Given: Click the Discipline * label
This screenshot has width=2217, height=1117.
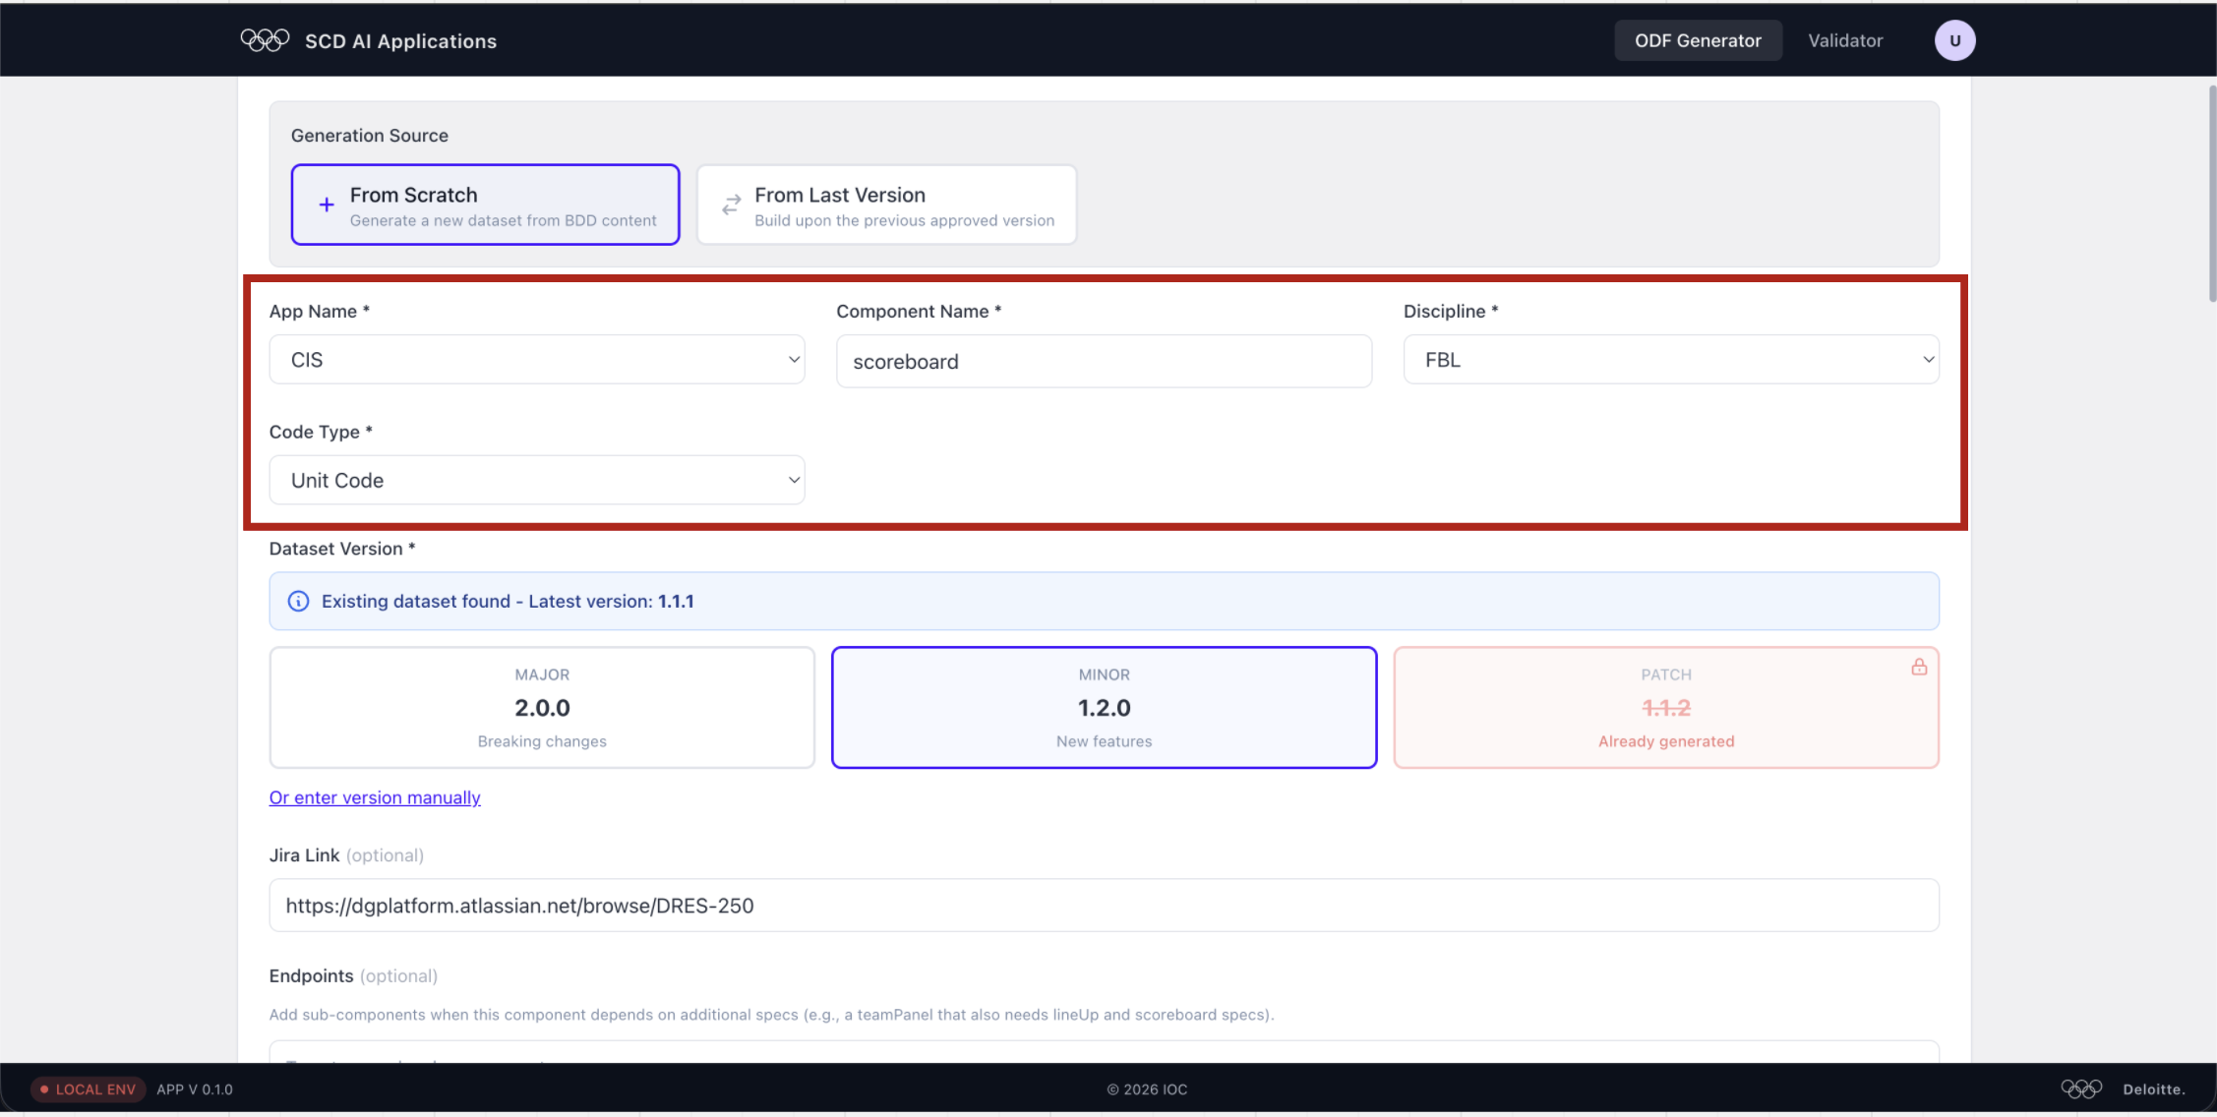Looking at the screenshot, I should (x=1451, y=311).
